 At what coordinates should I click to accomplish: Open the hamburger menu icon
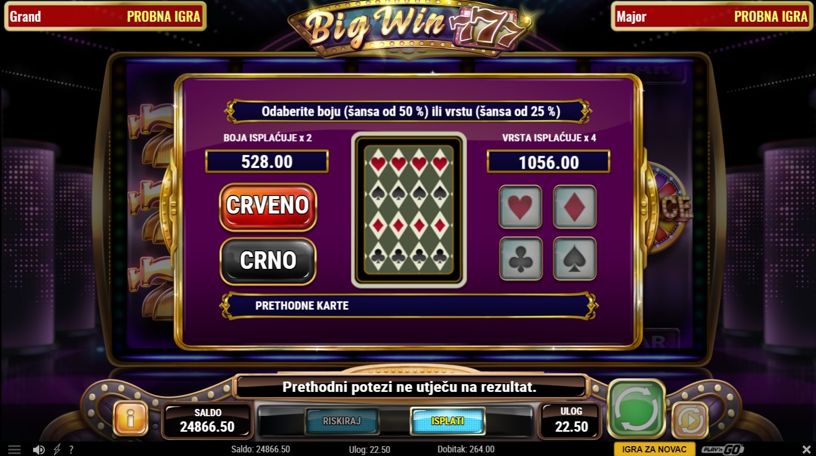pyautogui.click(x=14, y=450)
